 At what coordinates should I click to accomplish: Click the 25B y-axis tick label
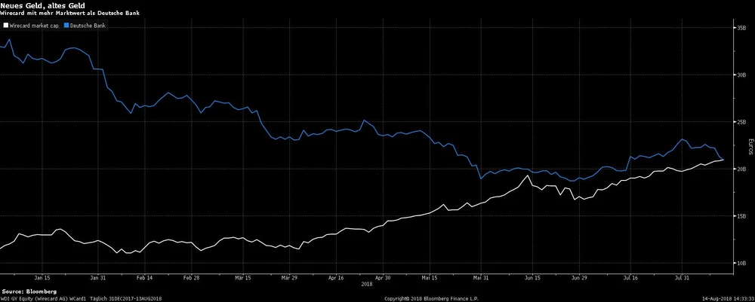tap(741, 122)
